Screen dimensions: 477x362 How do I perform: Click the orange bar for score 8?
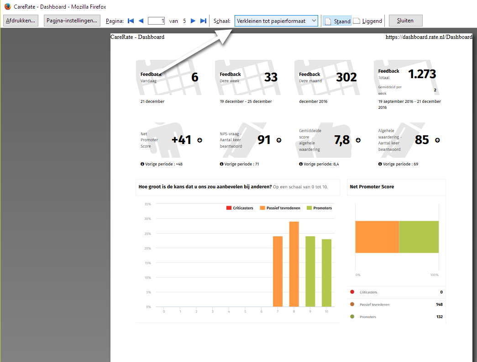(294, 264)
